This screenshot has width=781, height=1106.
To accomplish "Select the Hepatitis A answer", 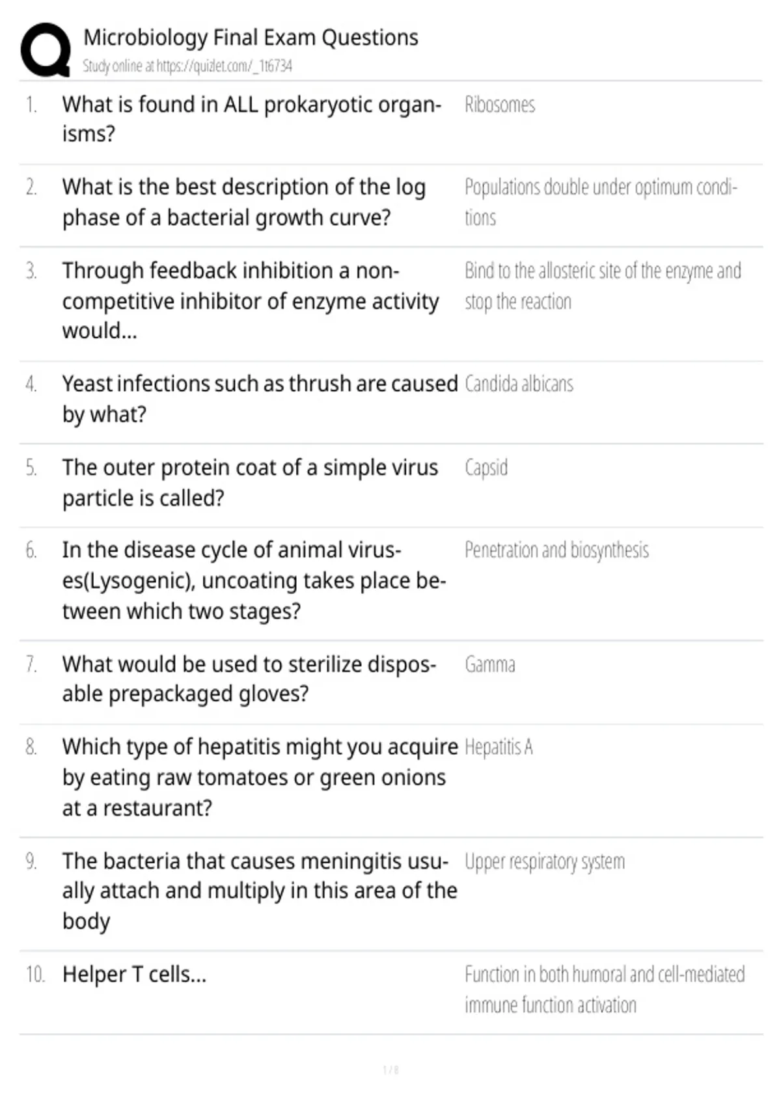I will point(499,747).
